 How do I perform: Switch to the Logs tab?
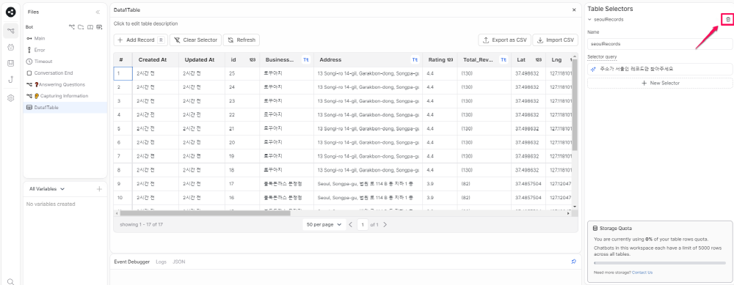click(x=161, y=262)
